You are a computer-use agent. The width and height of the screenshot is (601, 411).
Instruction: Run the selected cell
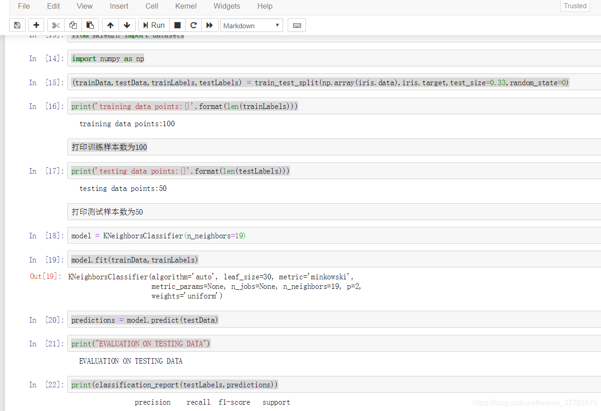coord(154,26)
